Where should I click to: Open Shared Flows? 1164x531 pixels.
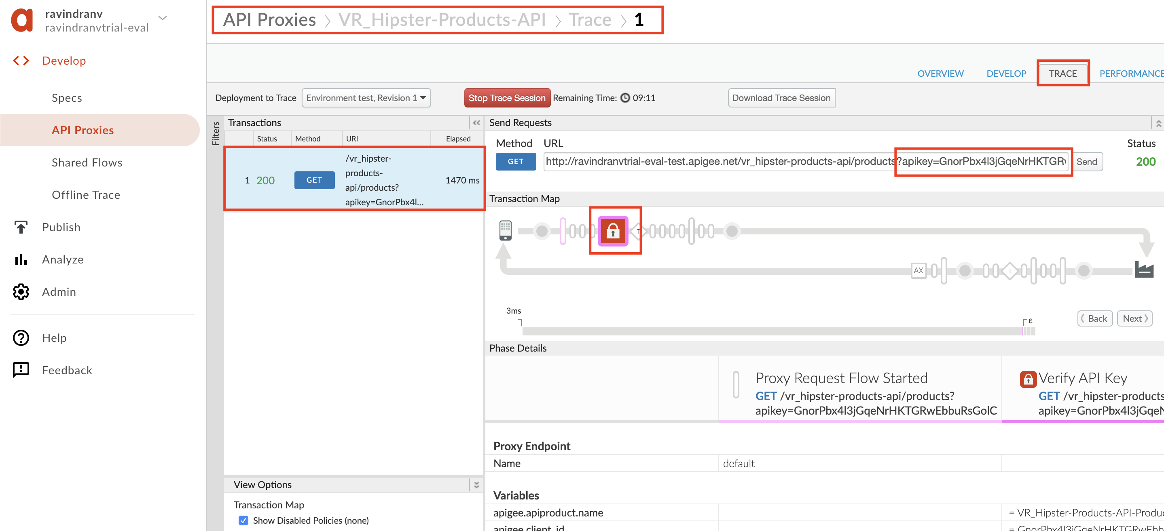(87, 162)
